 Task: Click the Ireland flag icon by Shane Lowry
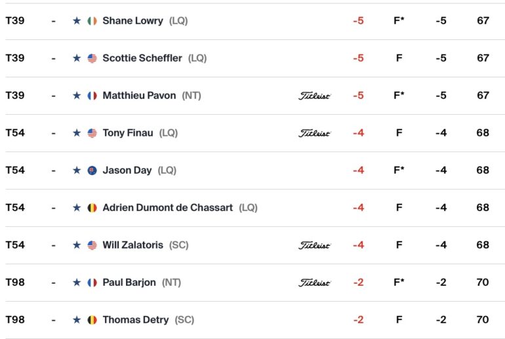point(92,21)
